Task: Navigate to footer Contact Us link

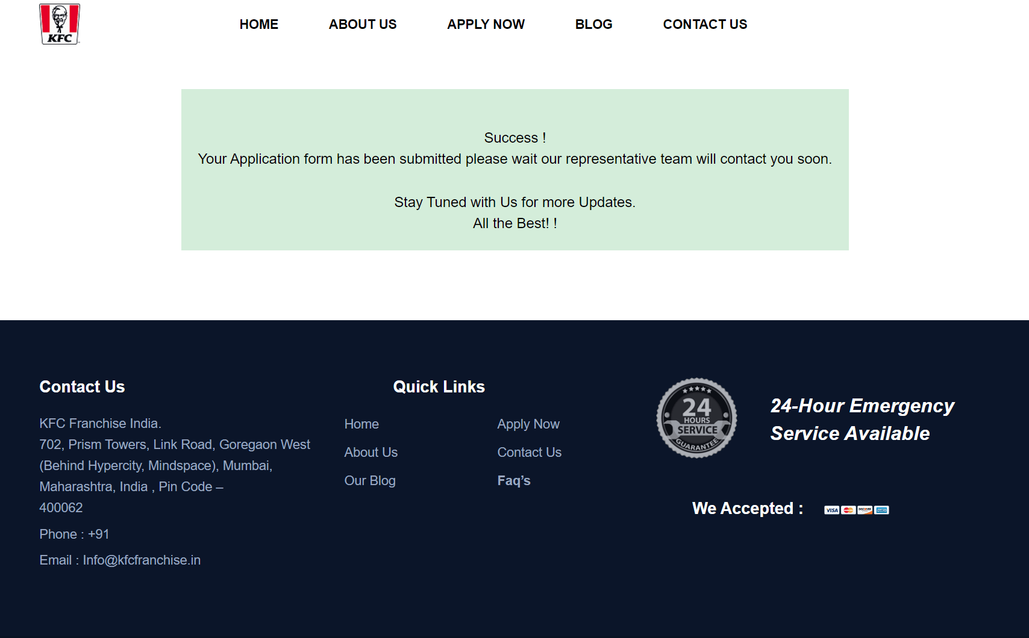Action: point(529,452)
